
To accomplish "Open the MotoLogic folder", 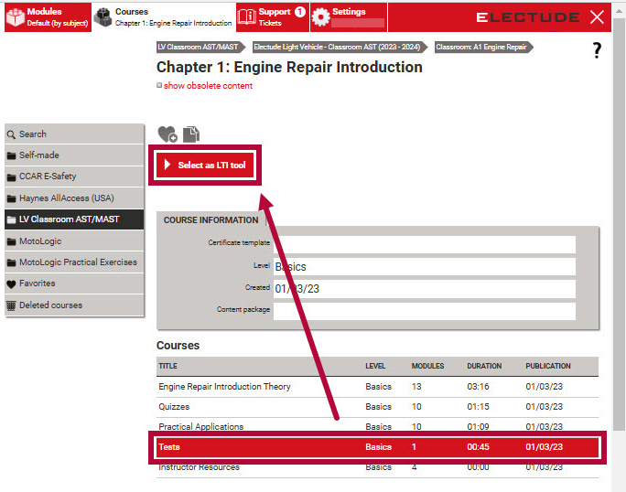I will pos(74,241).
